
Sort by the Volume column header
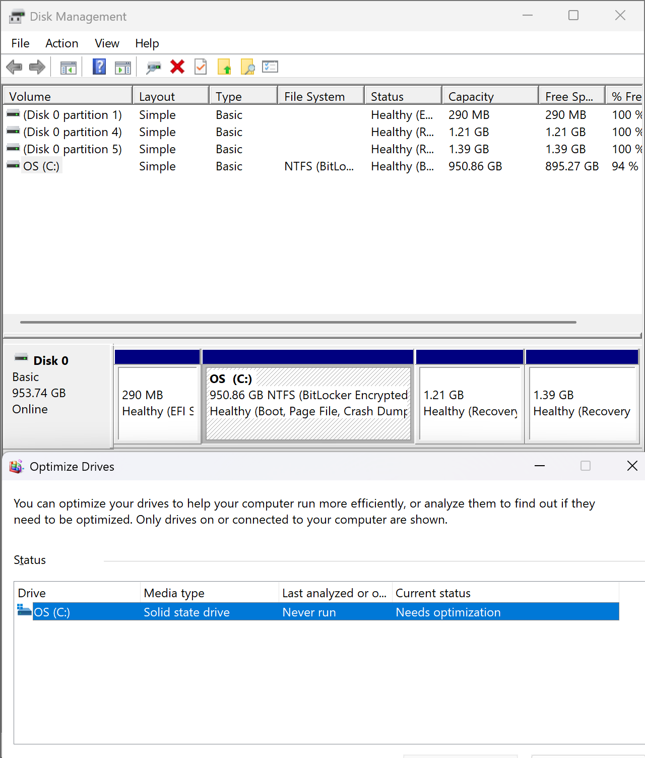68,96
